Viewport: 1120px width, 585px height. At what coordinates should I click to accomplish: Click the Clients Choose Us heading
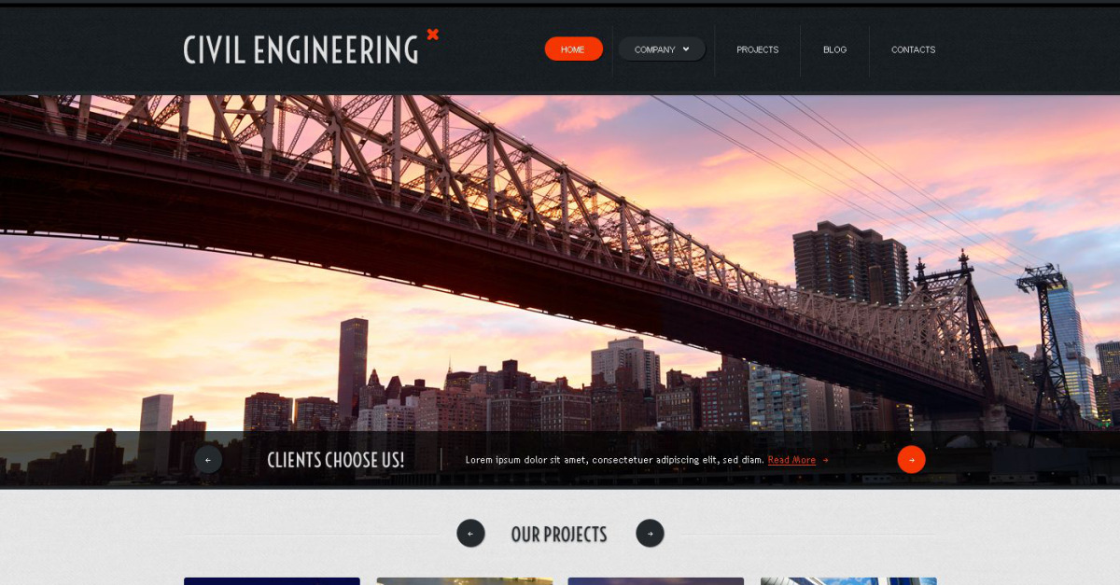tap(336, 460)
